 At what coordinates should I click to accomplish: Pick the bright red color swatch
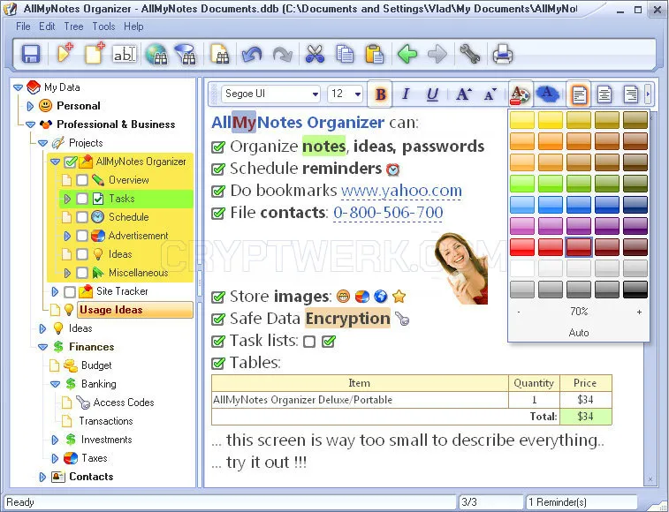[x=521, y=247]
